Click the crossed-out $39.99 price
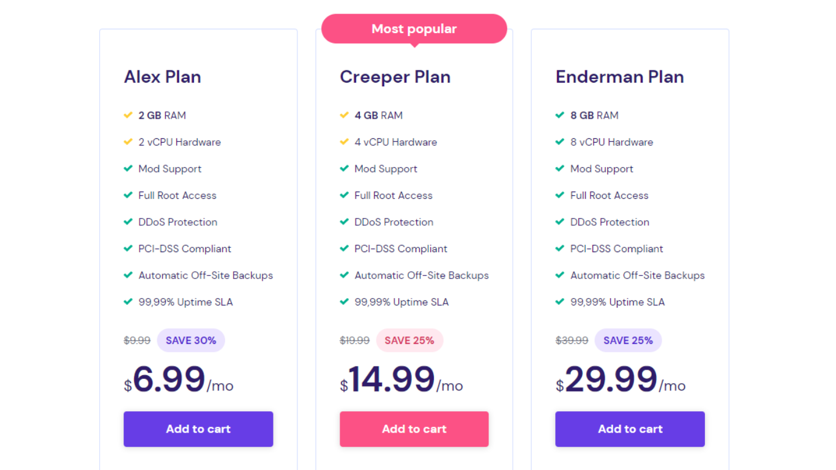Screen dimensions: 836x470 pyautogui.click(x=572, y=340)
